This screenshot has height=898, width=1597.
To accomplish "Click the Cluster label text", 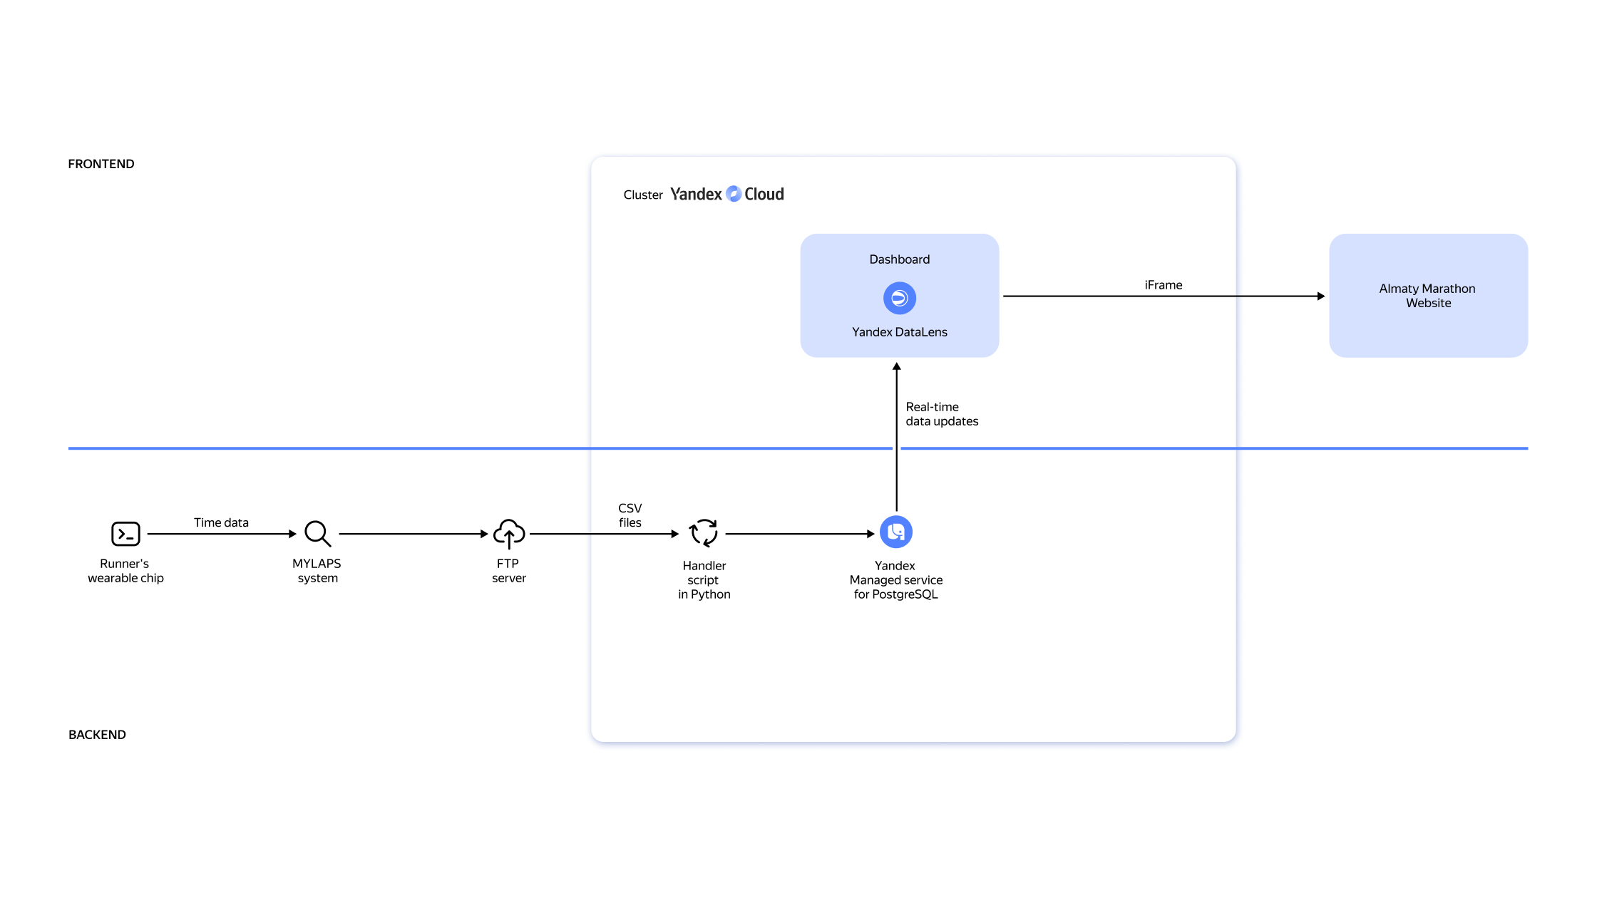I will [x=642, y=195].
